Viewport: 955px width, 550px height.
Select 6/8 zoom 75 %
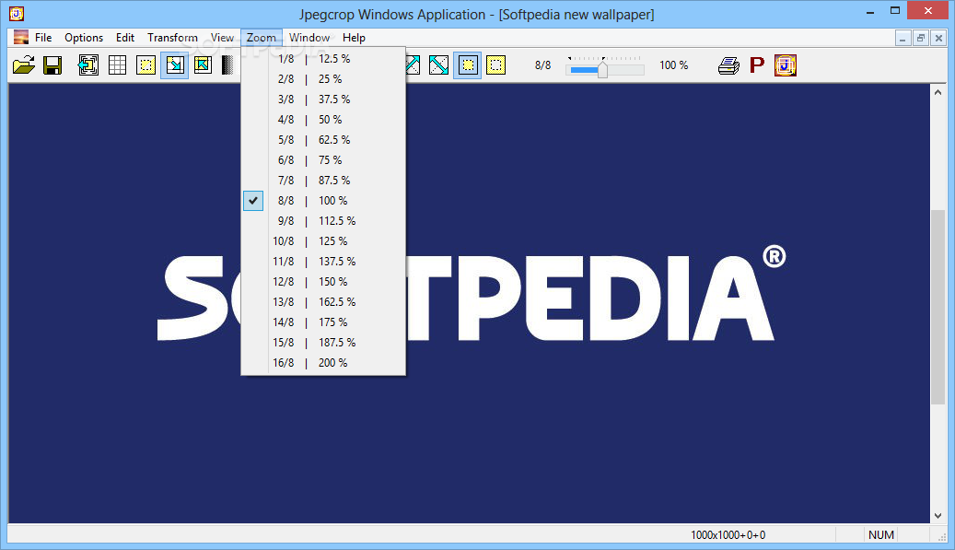[323, 159]
